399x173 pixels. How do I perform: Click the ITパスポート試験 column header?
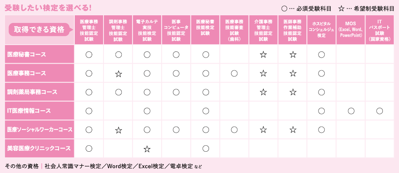pyautogui.click(x=380, y=30)
